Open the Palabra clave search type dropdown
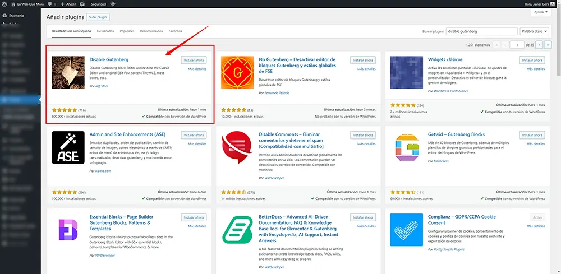Image resolution: width=561 pixels, height=274 pixels. (x=533, y=31)
